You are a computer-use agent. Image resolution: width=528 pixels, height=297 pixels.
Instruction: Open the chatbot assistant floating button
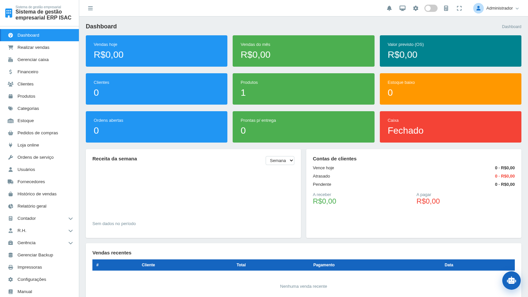click(511, 280)
